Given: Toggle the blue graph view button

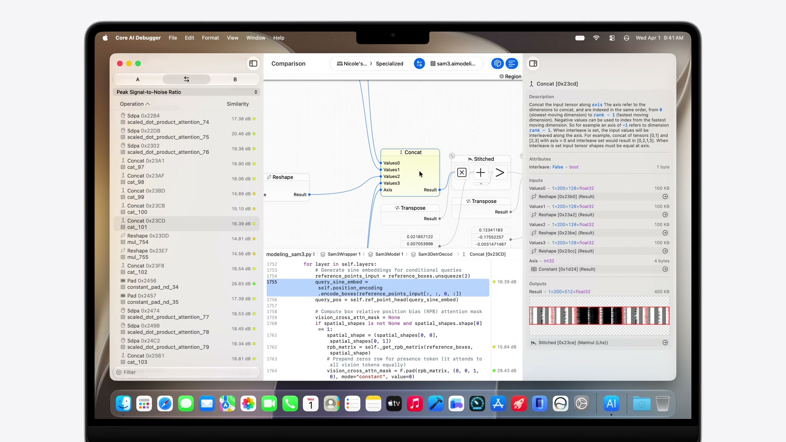Looking at the screenshot, I should tap(497, 63).
